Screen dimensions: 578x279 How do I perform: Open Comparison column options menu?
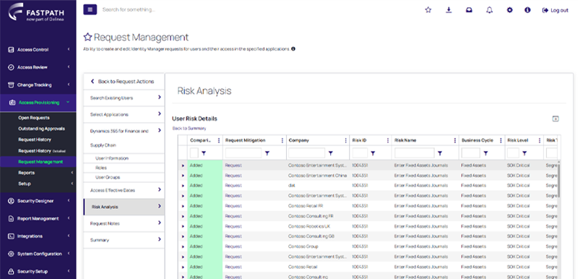pos(219,140)
